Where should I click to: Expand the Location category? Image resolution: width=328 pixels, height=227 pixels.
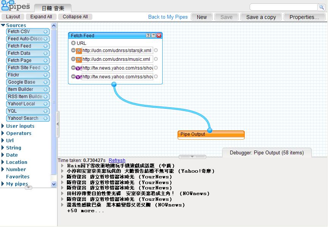coord(3,162)
